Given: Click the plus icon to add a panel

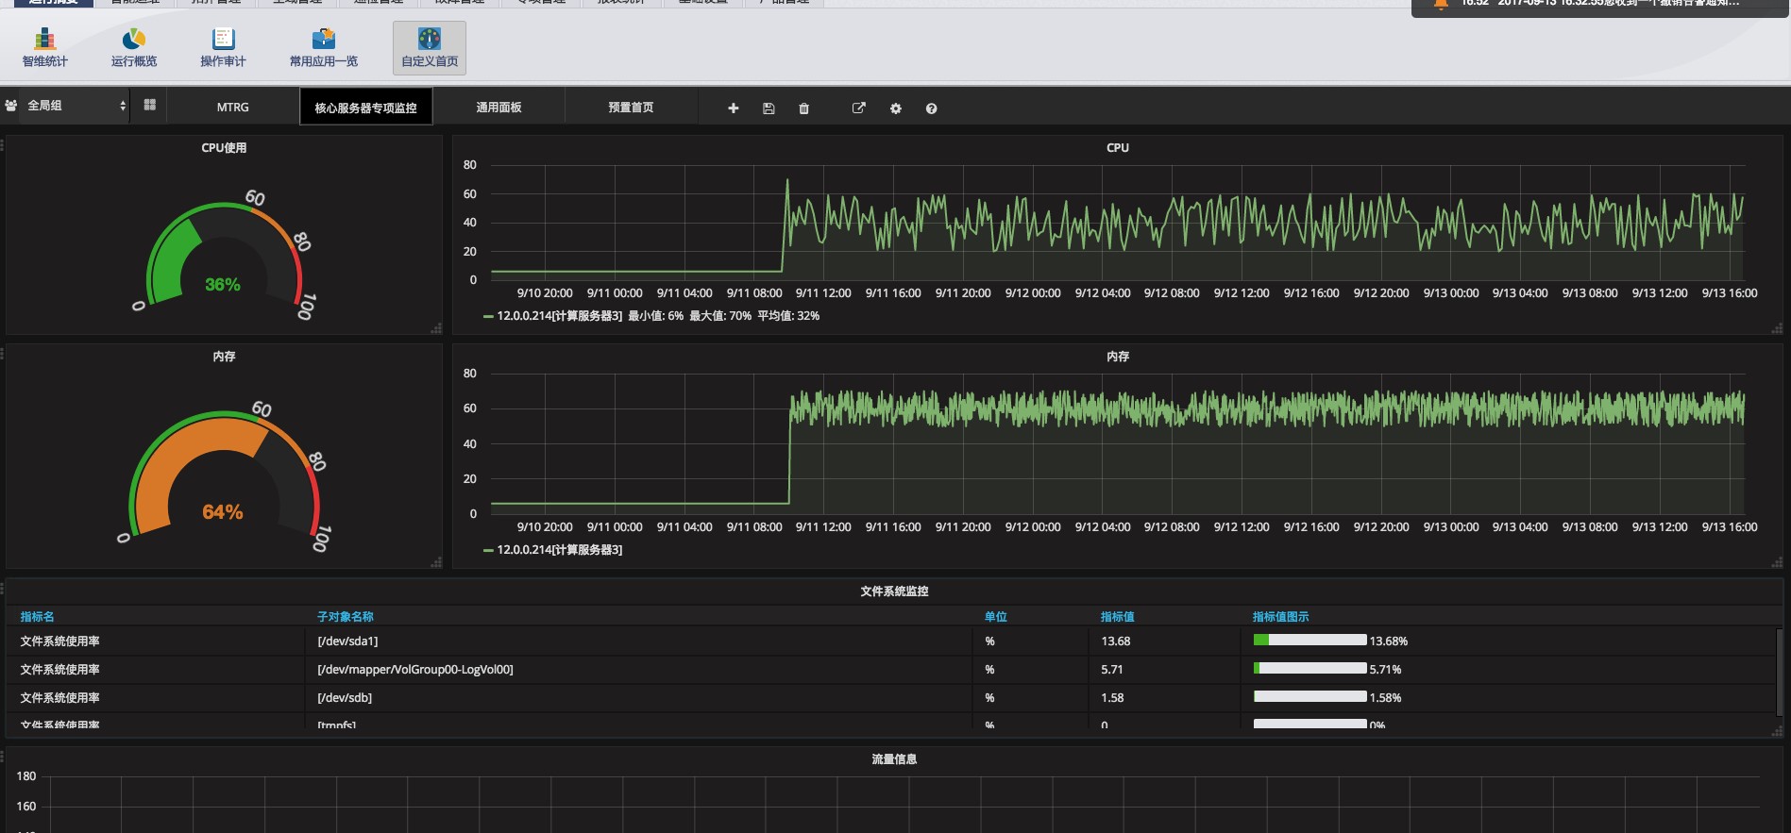Looking at the screenshot, I should pyautogui.click(x=733, y=108).
